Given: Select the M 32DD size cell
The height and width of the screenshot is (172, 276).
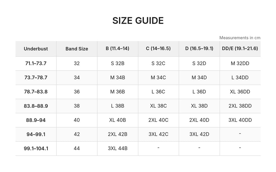Looking at the screenshot, I should pos(240,64).
